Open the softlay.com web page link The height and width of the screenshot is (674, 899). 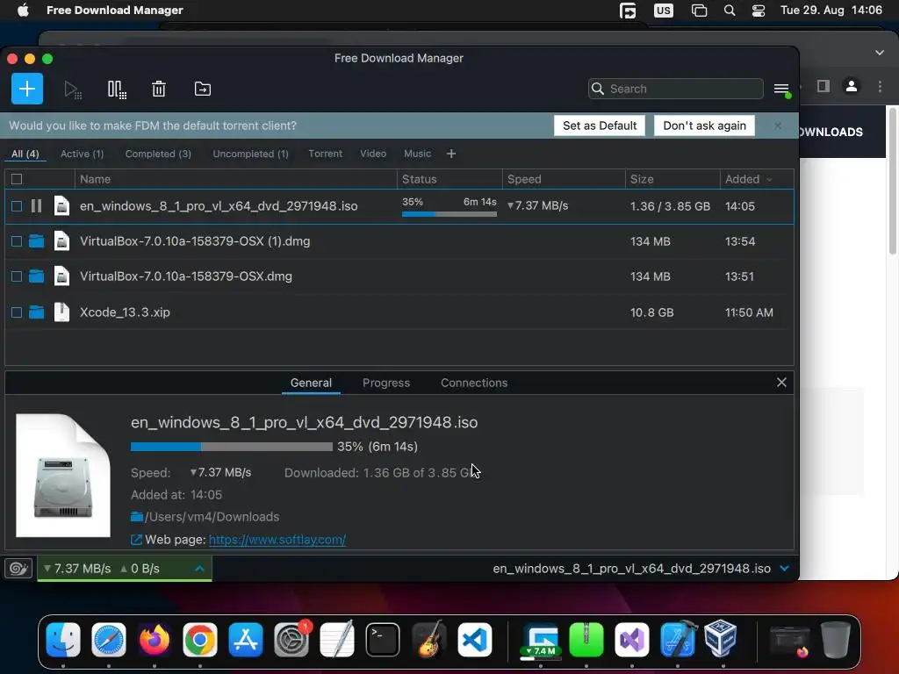click(277, 540)
